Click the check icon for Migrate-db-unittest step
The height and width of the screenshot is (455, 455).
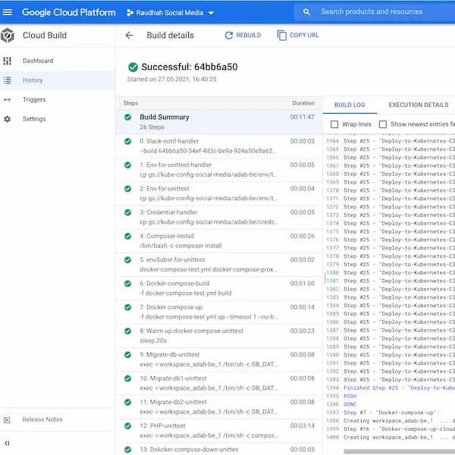[x=127, y=355]
